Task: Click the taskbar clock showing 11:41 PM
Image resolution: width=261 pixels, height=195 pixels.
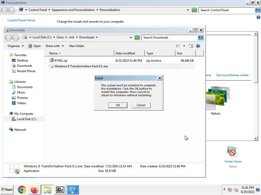Action: click(x=247, y=189)
